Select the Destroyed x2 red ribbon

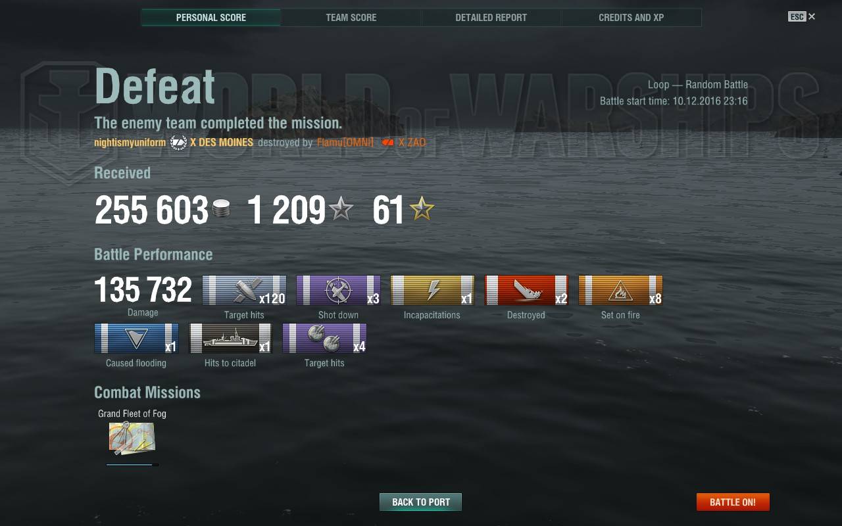pyautogui.click(x=526, y=291)
